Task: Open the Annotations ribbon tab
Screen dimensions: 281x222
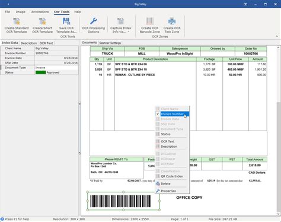Action: click(x=40, y=12)
